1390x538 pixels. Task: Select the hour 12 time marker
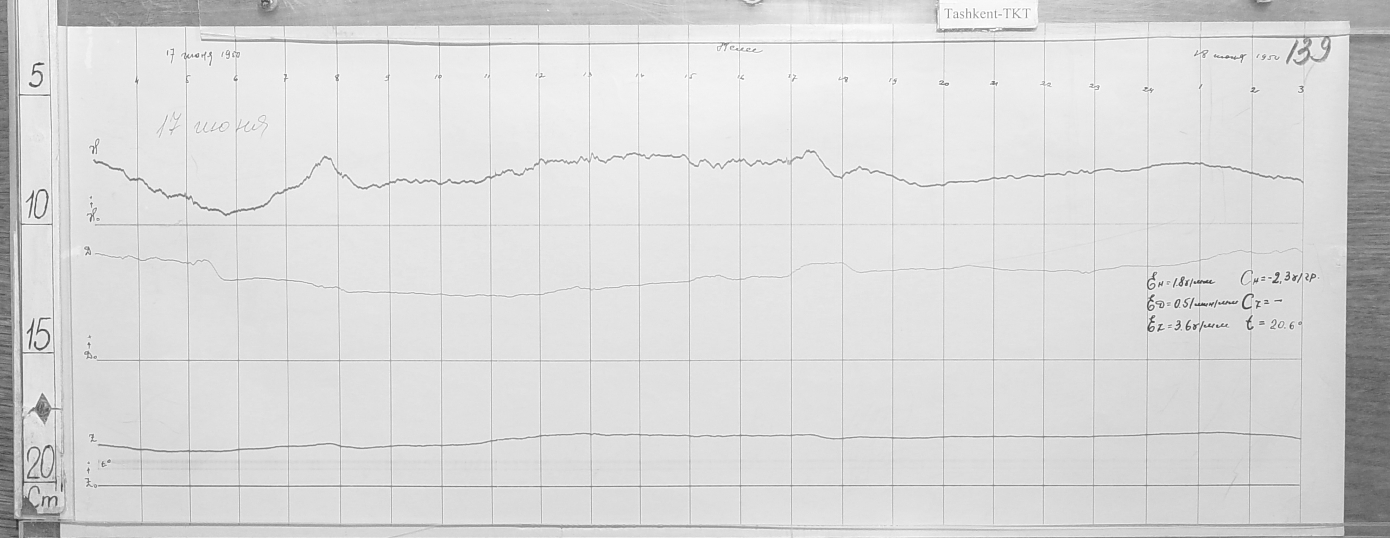(539, 76)
